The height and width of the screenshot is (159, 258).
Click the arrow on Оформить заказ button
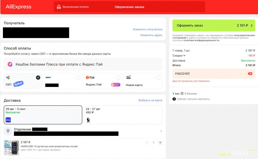(252, 25)
